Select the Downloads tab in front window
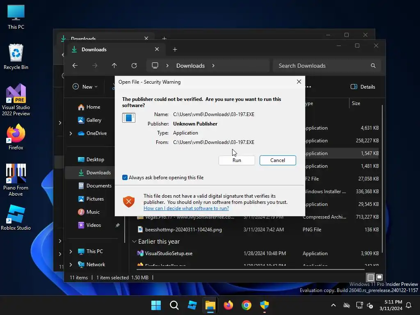 (115, 50)
